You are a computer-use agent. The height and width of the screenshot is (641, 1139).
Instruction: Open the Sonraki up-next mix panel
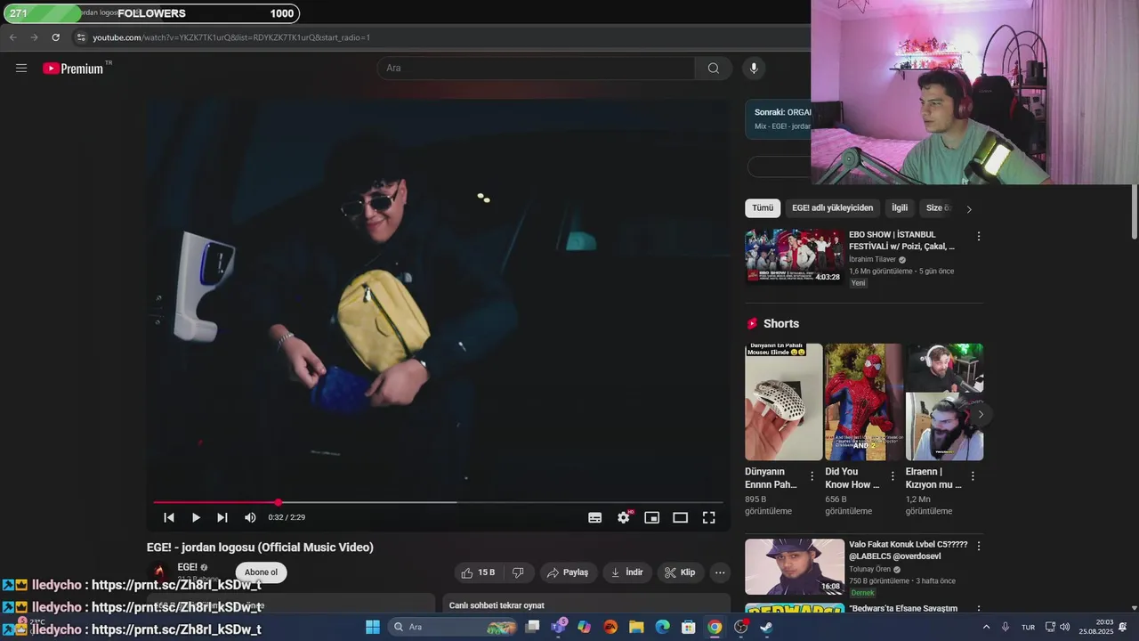pyautogui.click(x=779, y=119)
